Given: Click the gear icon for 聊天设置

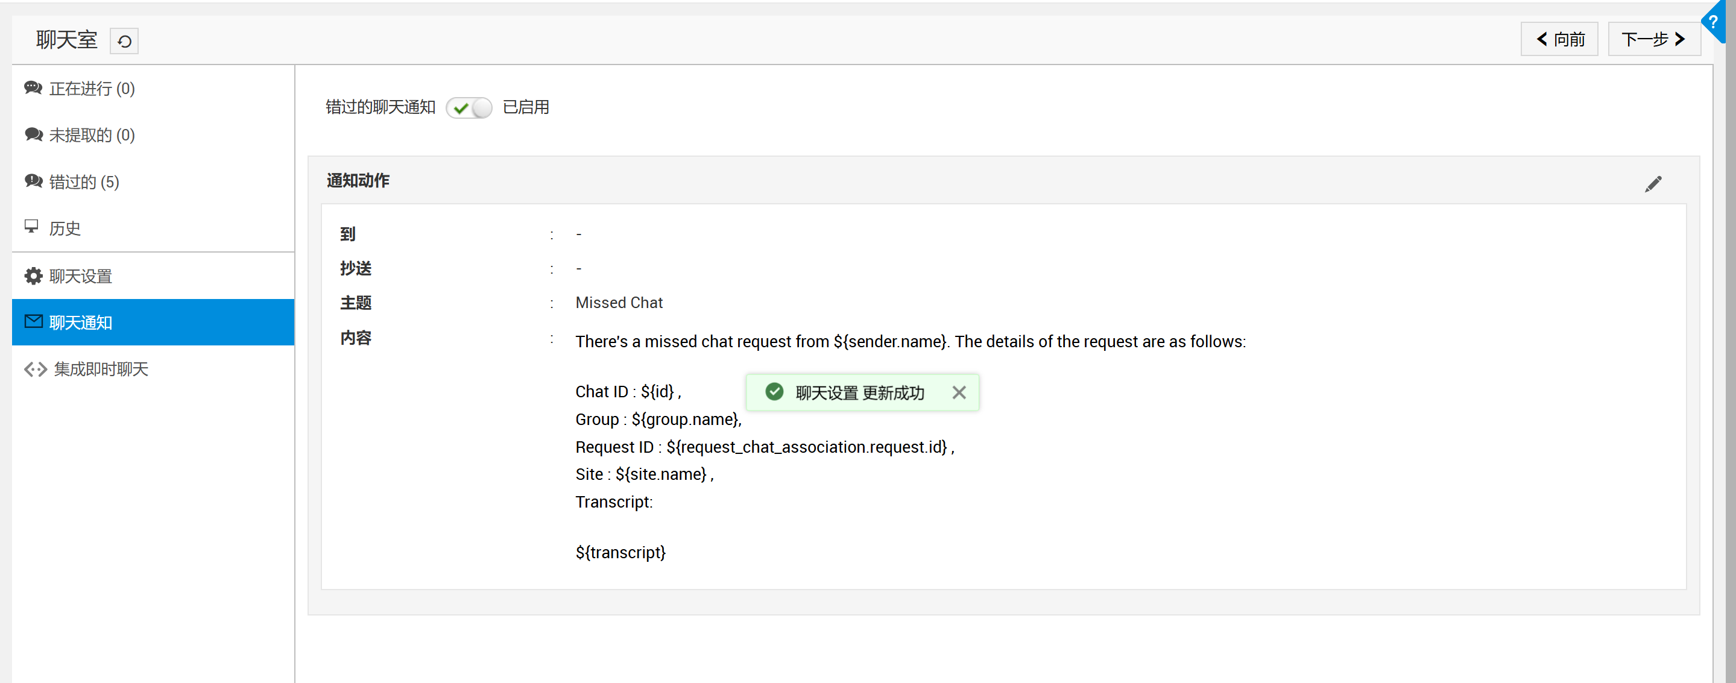Looking at the screenshot, I should (x=33, y=276).
